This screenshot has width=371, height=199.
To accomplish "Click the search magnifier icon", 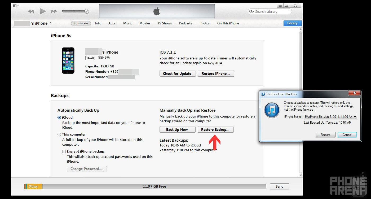I will pos(251,11).
